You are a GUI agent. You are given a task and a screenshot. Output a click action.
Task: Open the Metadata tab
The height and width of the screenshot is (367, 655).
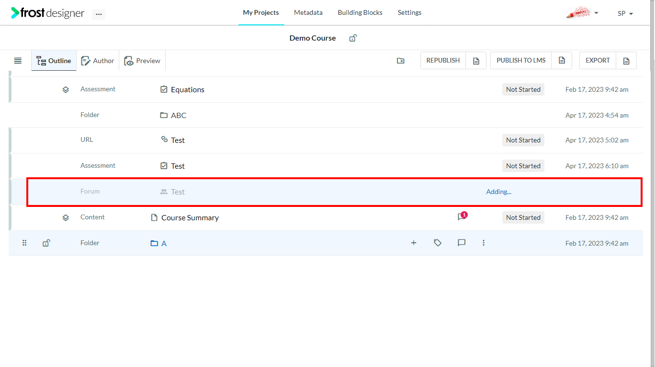click(308, 12)
